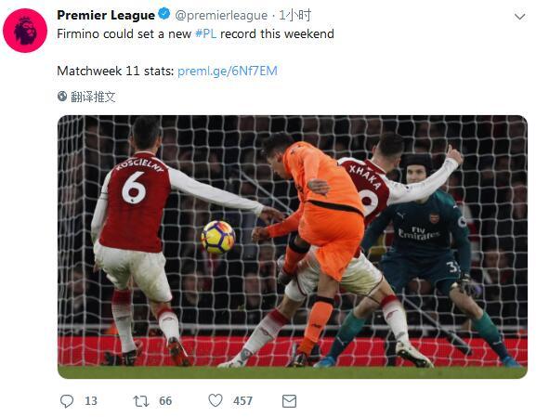Like the tweet with heart icon

(x=216, y=400)
